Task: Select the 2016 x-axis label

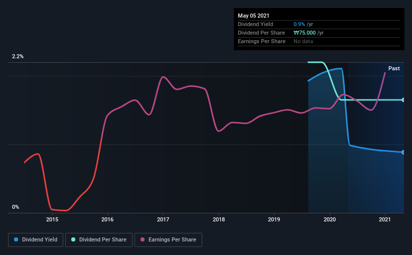Action: [x=107, y=219]
